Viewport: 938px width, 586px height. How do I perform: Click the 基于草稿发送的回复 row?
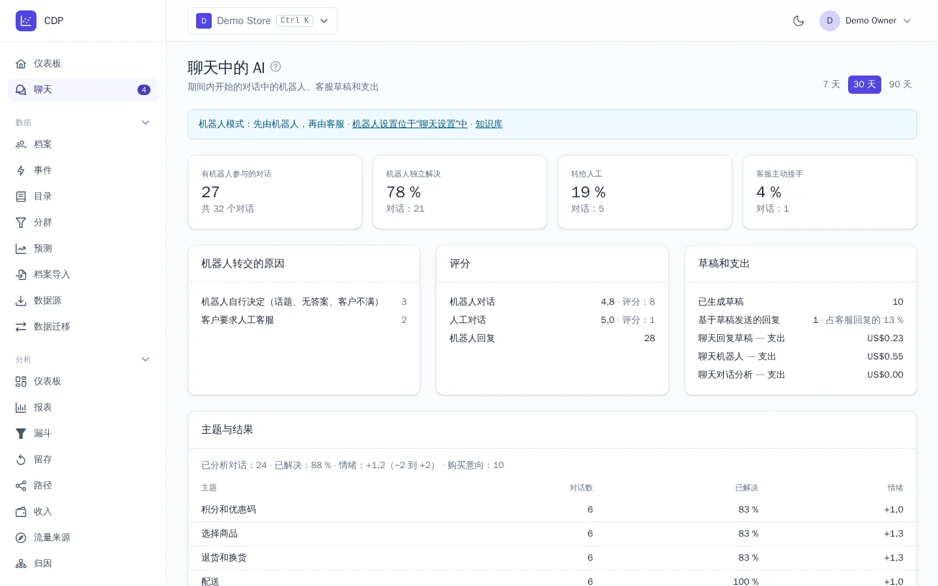pyautogui.click(x=801, y=320)
